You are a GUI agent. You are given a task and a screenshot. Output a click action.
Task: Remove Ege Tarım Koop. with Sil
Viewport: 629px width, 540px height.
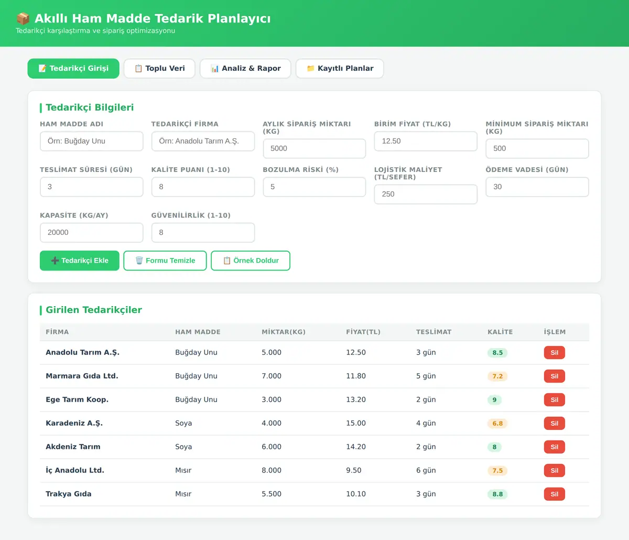(x=555, y=400)
